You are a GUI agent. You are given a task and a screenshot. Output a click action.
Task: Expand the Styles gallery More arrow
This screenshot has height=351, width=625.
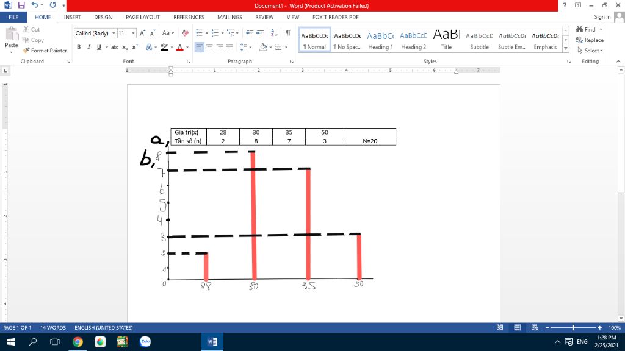[x=566, y=49]
